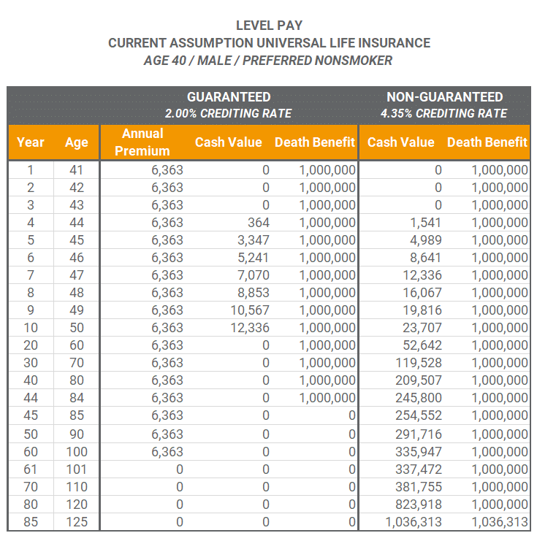Click age 120 in the year 80 row
537x533 pixels.
(77, 505)
